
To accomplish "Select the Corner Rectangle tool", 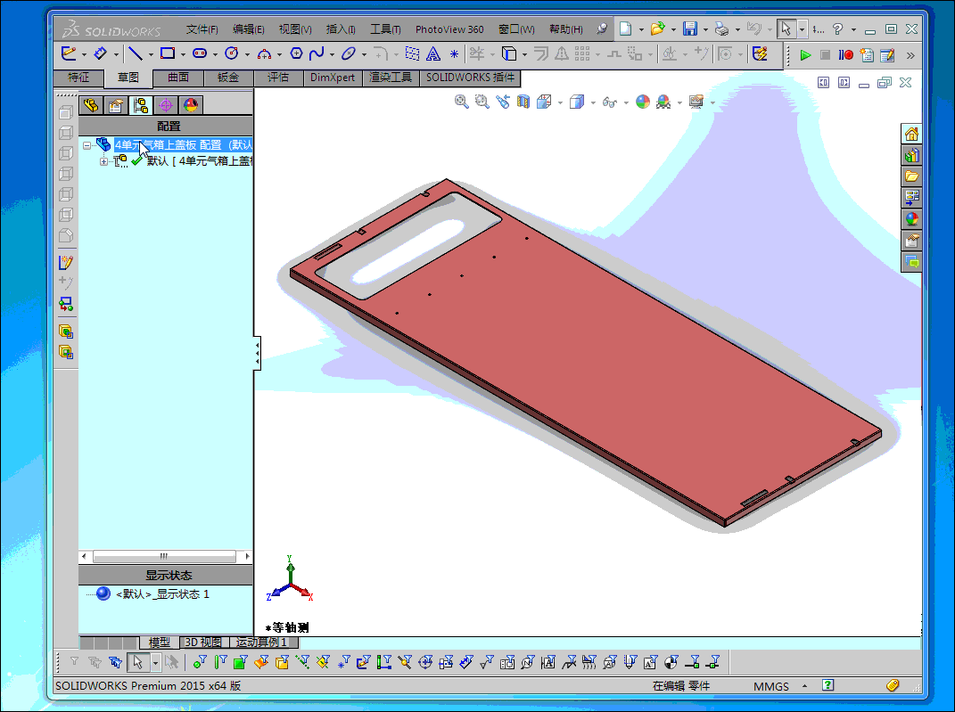I will (x=168, y=54).
